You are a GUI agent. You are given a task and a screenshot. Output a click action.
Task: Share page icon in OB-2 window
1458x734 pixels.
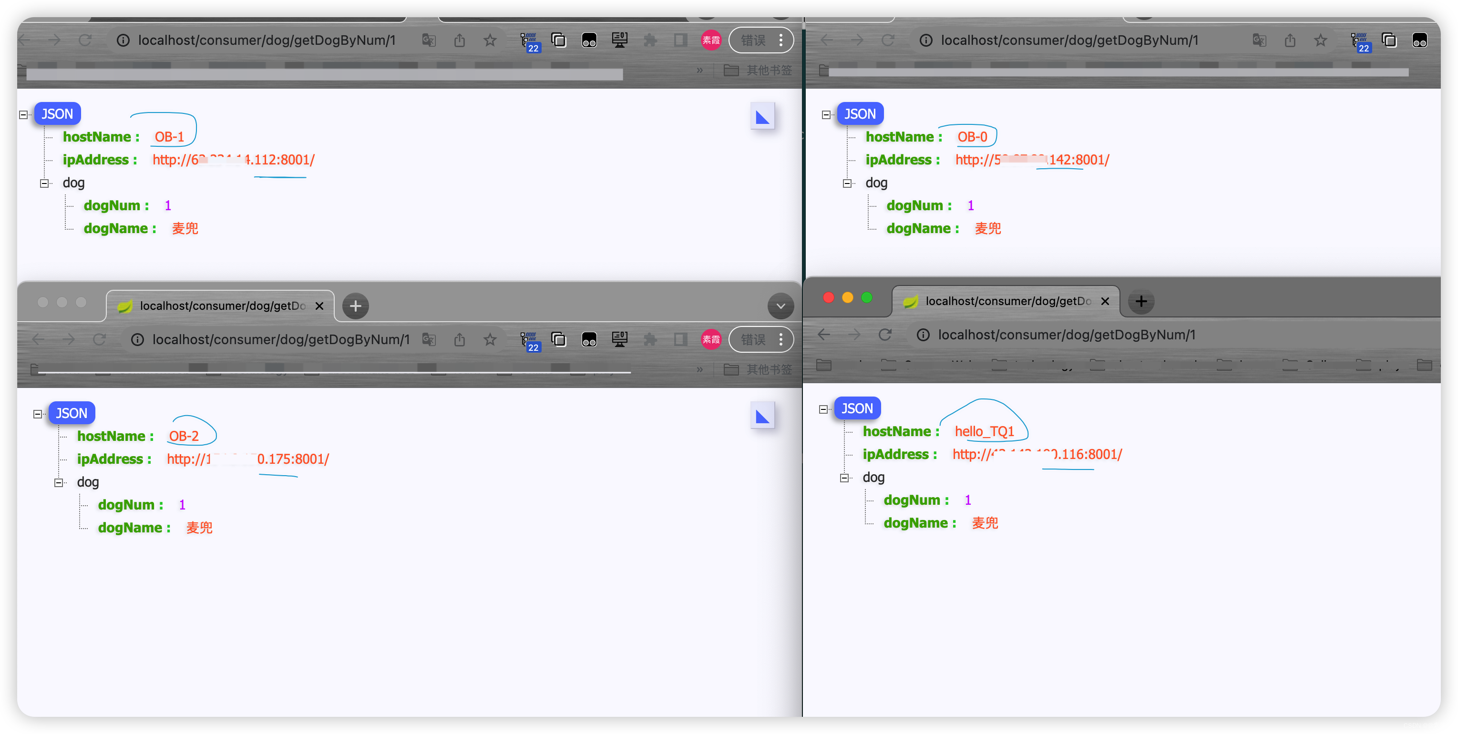[x=460, y=339]
